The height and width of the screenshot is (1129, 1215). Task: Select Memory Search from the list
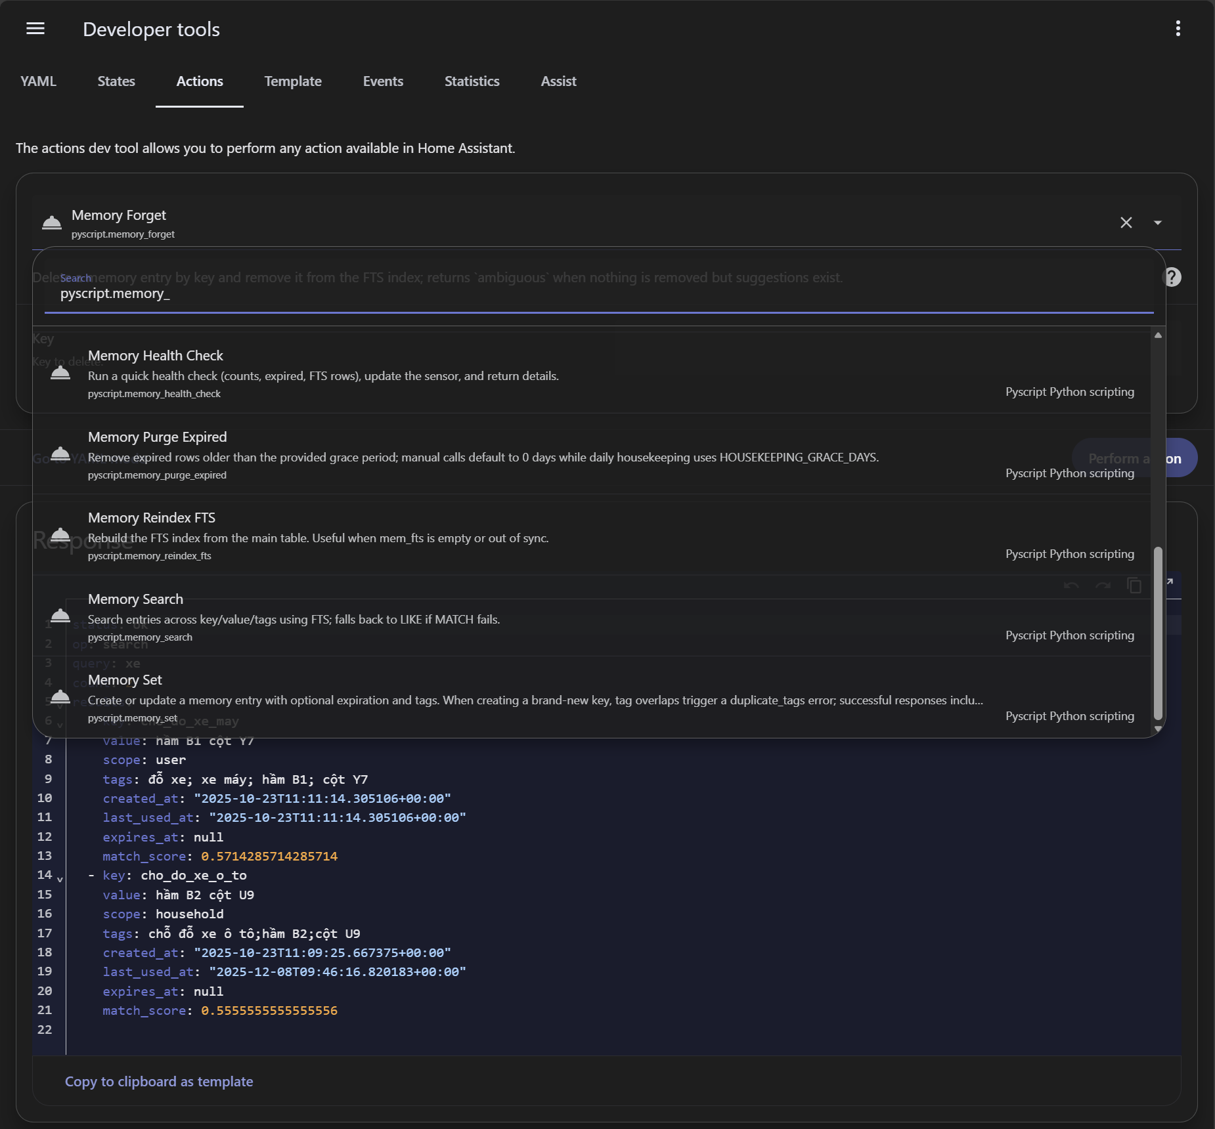point(135,599)
